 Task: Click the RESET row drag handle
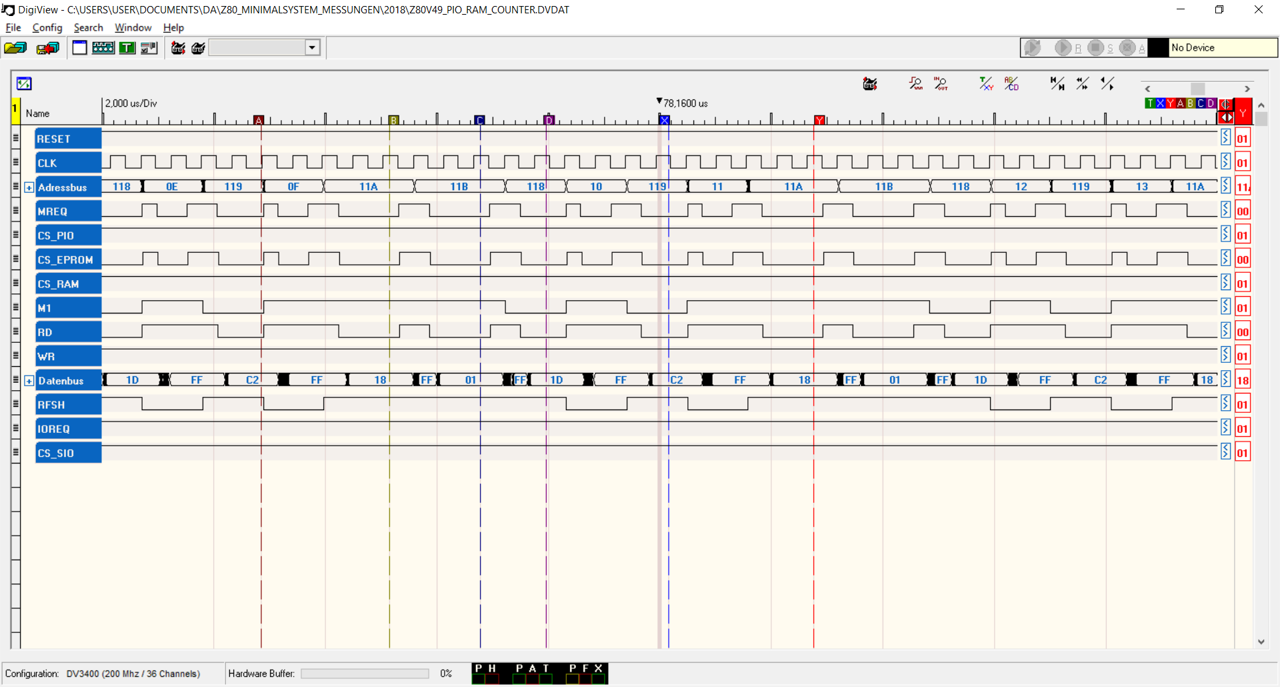click(16, 139)
